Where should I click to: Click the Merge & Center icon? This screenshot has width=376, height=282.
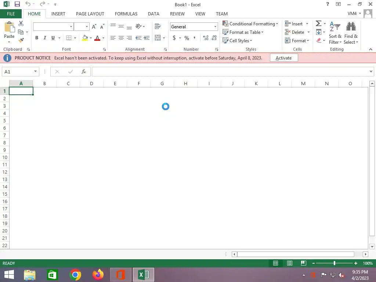(x=158, y=38)
